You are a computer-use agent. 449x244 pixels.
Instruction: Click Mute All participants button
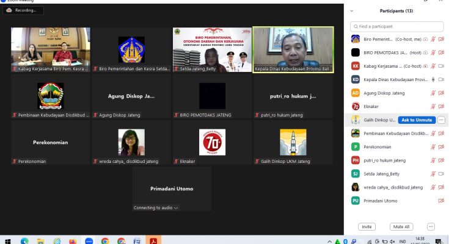coord(401,226)
